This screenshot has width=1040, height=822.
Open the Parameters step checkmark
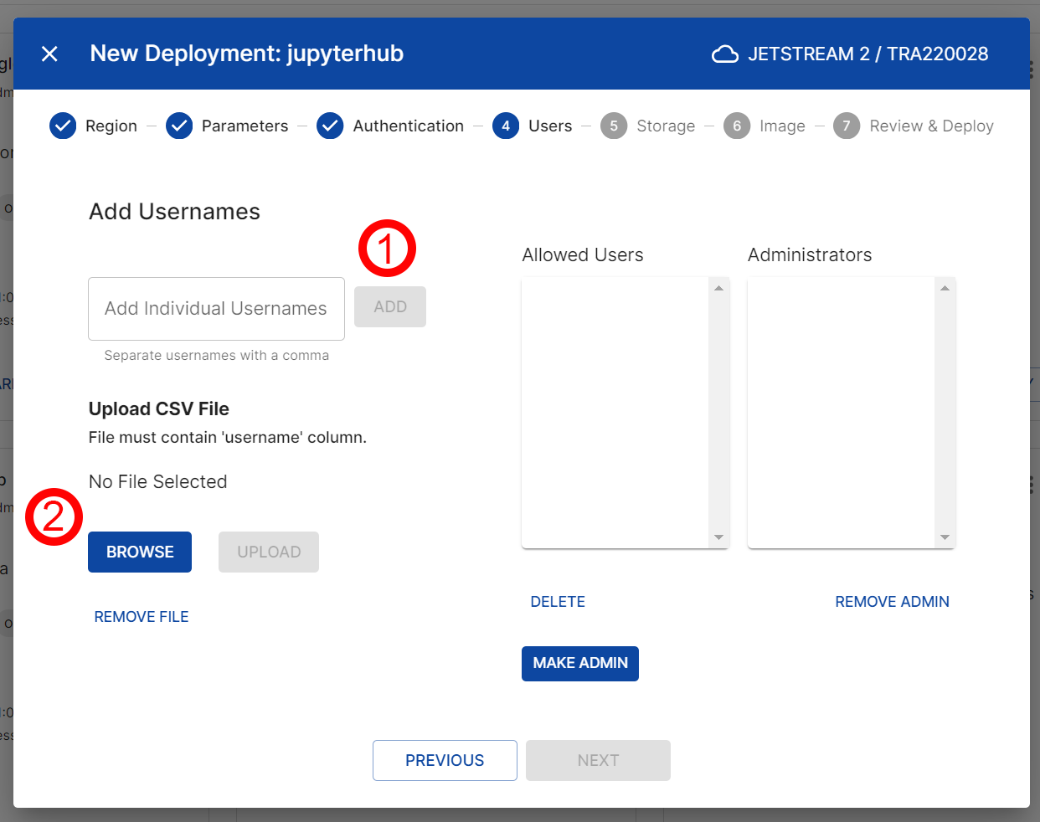(179, 126)
